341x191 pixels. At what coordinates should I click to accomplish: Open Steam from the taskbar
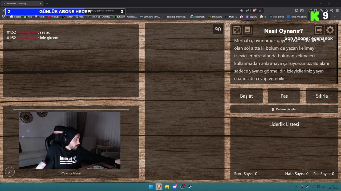click(x=190, y=187)
